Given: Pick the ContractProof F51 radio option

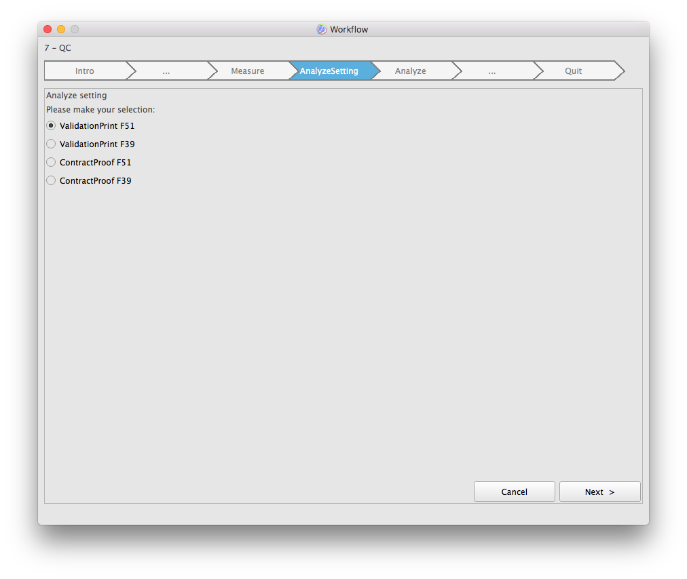Looking at the screenshot, I should tap(51, 162).
